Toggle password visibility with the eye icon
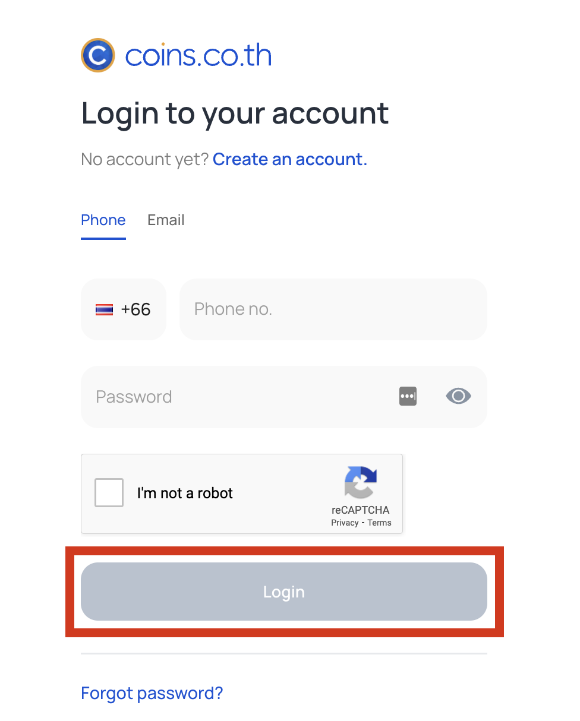 coord(458,396)
